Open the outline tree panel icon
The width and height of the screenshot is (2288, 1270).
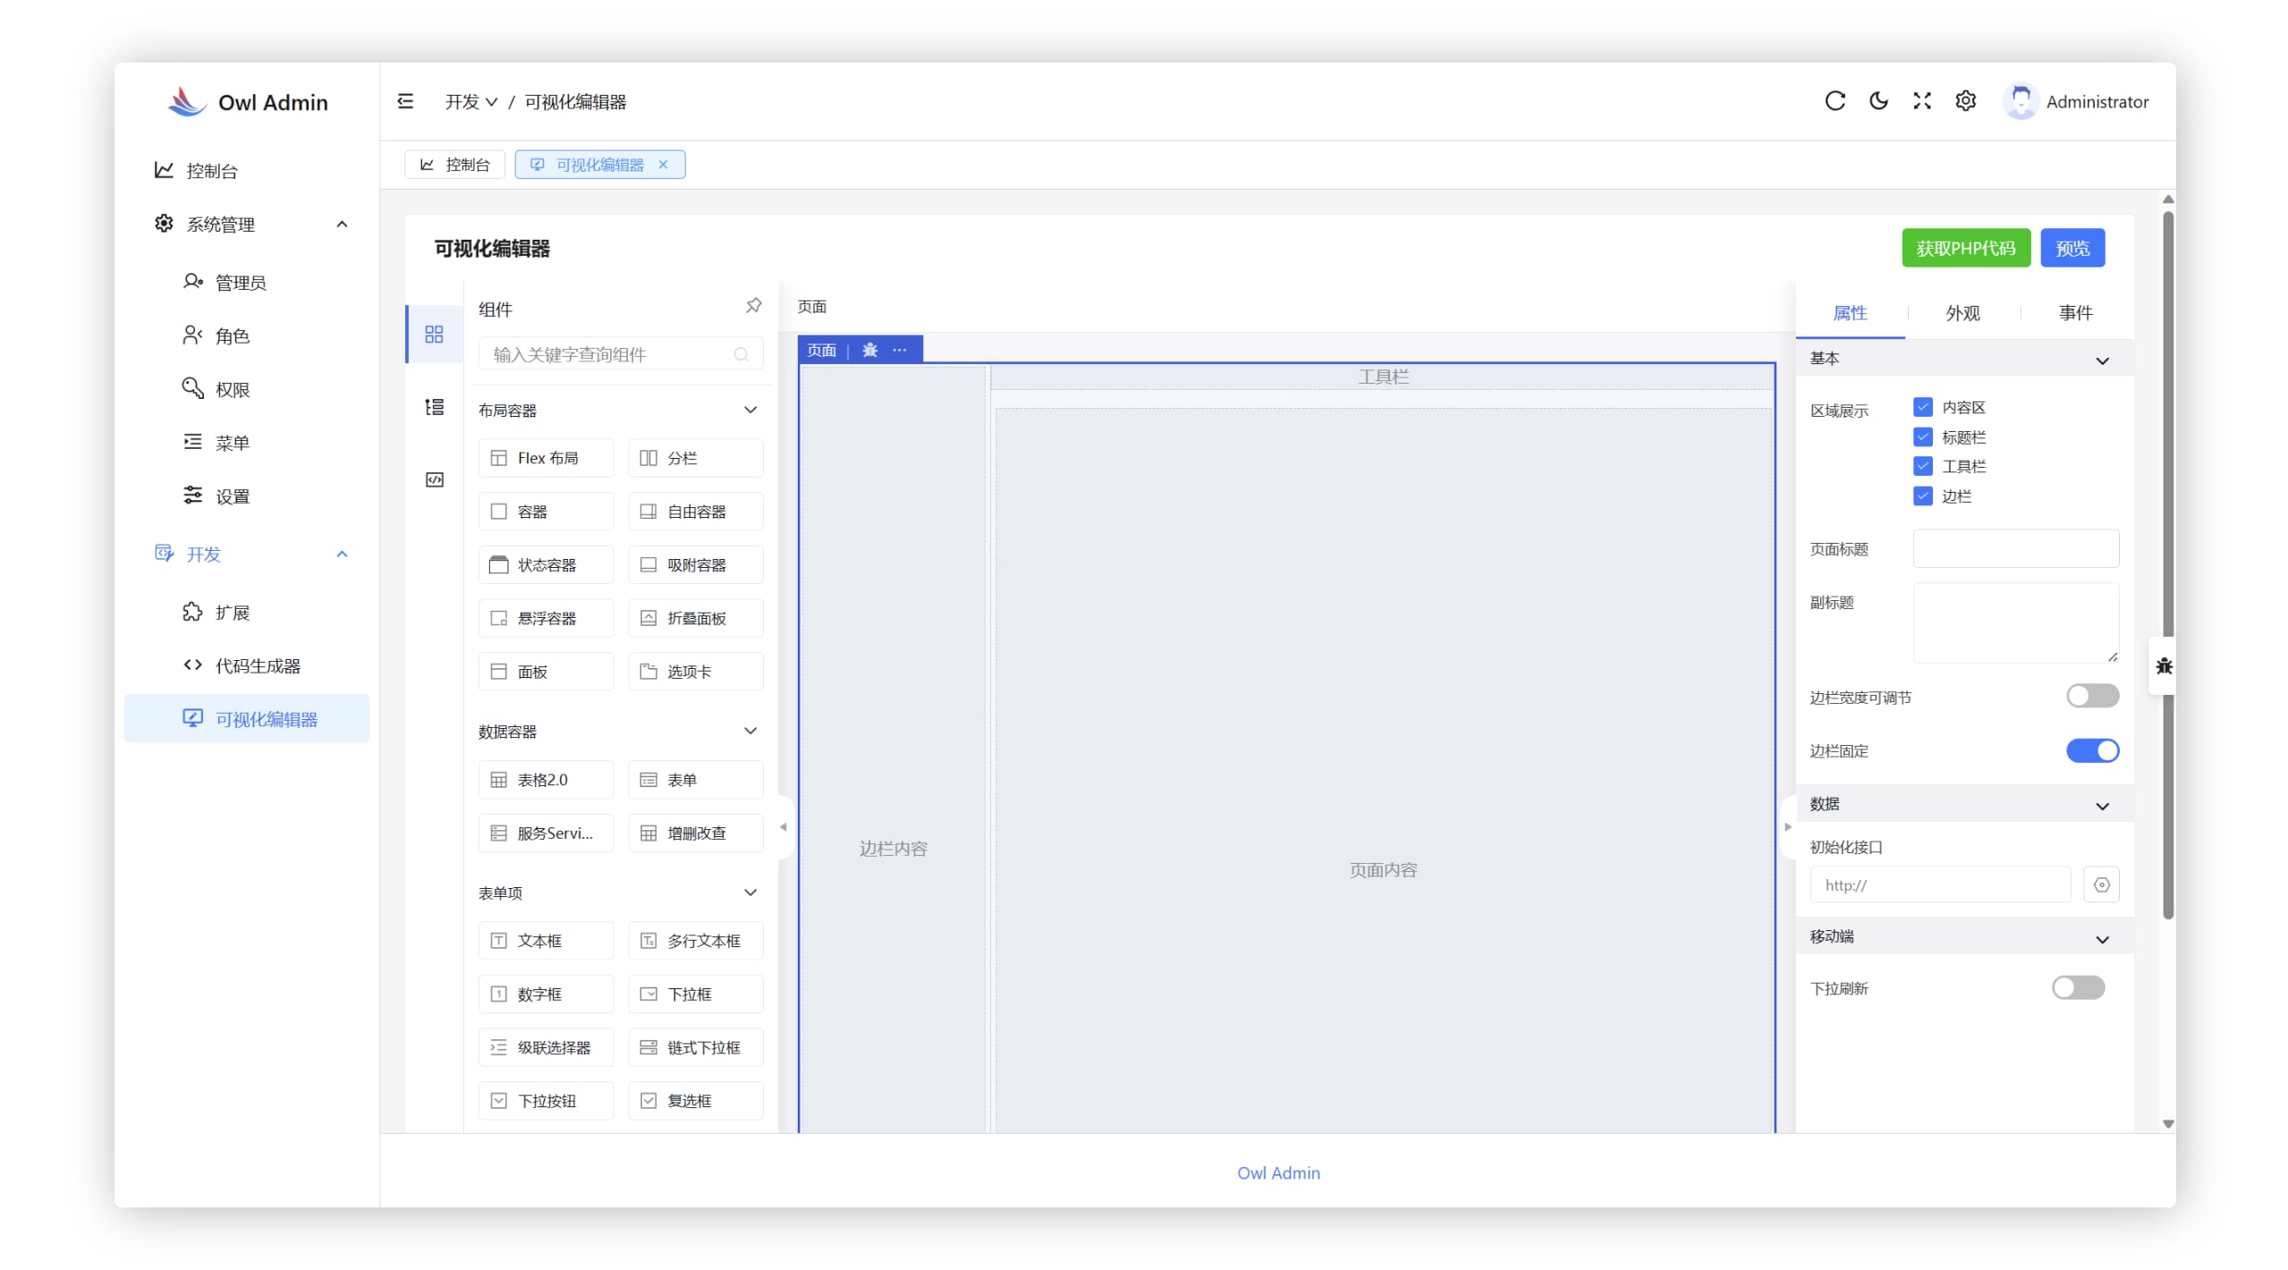point(434,407)
